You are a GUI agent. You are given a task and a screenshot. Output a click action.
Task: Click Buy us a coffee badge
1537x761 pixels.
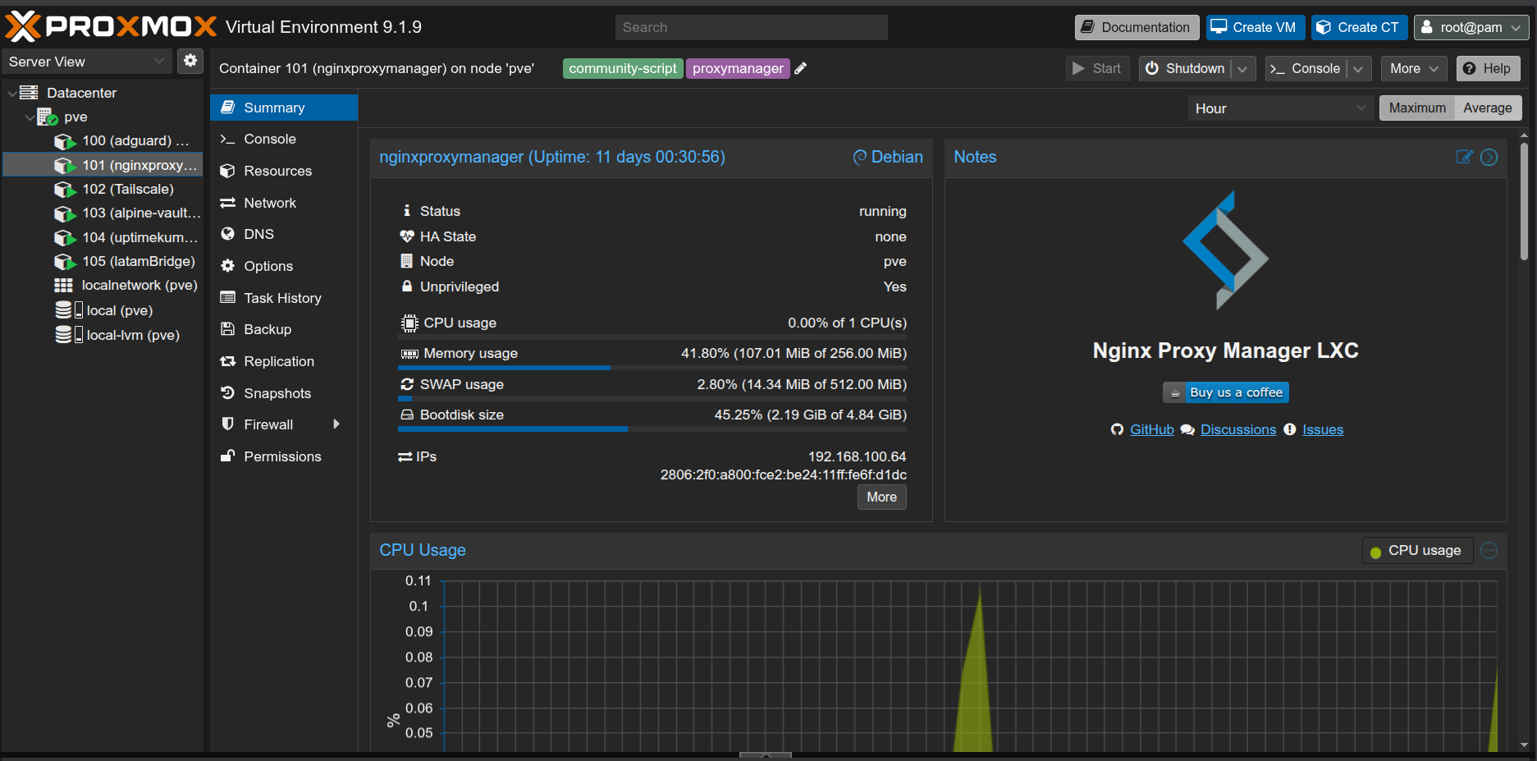[x=1225, y=392]
